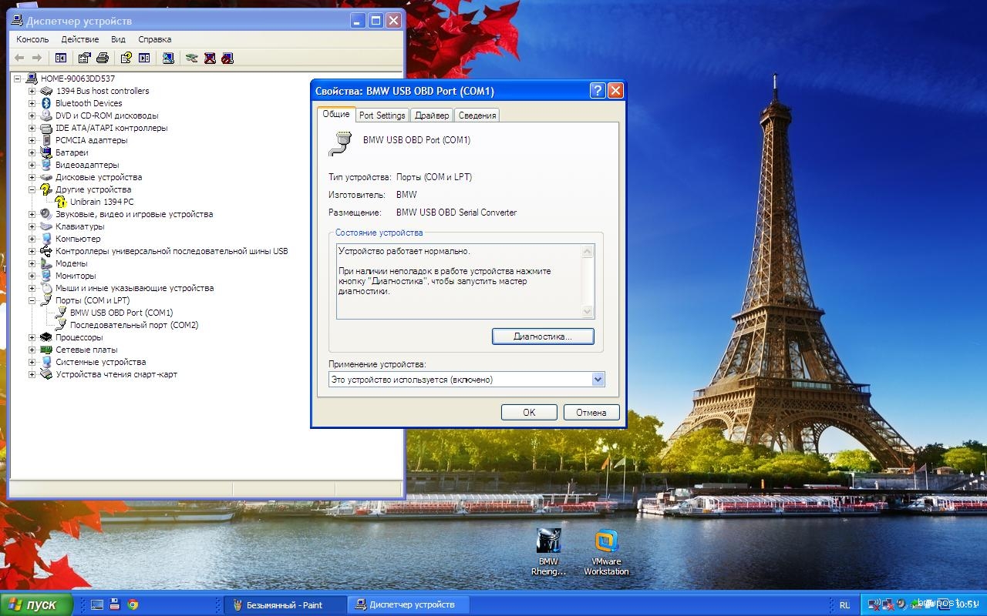Collapse the Порты (COM и LPT) node
The image size is (987, 616).
coord(32,300)
